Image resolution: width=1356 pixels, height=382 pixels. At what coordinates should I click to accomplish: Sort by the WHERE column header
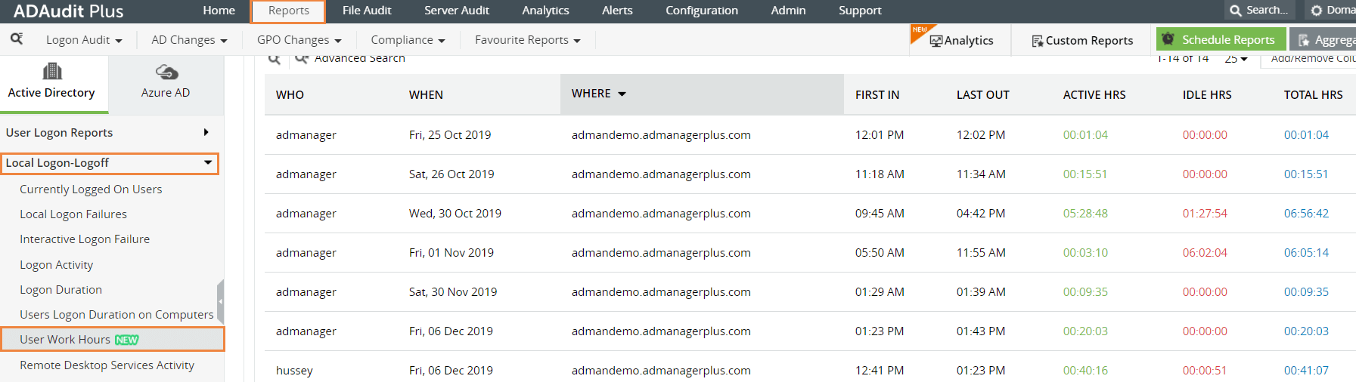click(x=591, y=94)
